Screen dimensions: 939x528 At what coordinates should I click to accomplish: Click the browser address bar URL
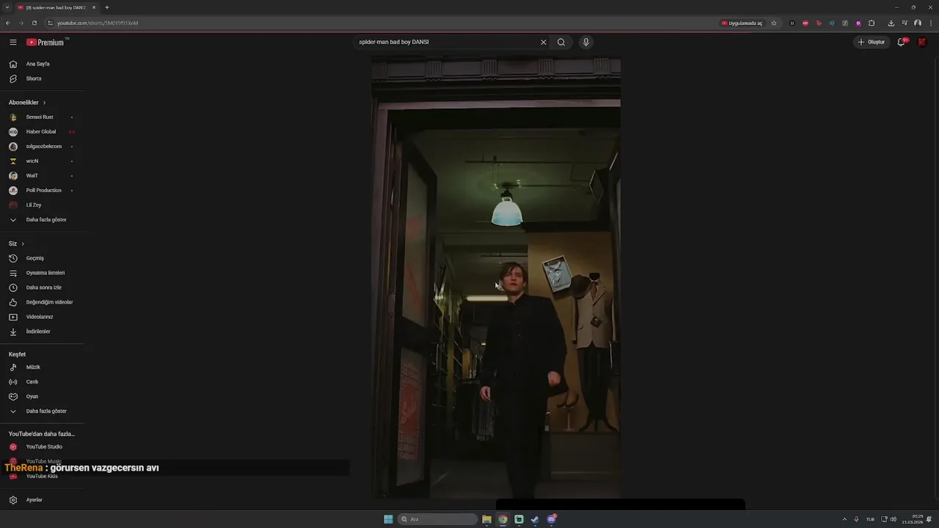point(98,23)
